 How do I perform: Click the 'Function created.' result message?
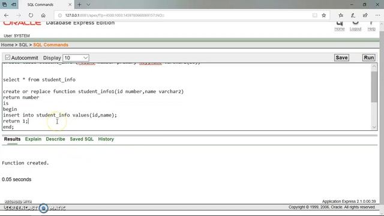25,163
